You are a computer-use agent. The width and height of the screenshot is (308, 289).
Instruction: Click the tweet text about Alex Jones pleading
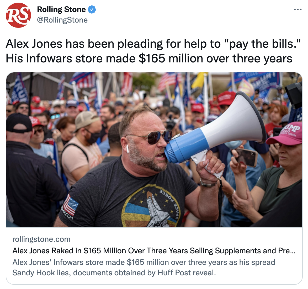[153, 44]
